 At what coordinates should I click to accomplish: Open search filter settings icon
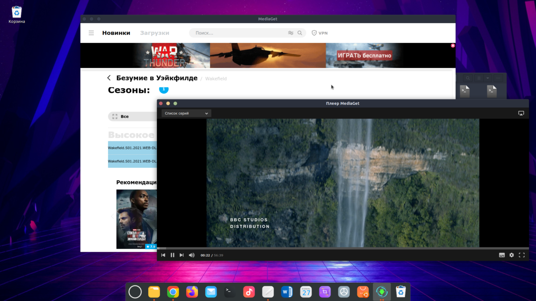pos(291,33)
